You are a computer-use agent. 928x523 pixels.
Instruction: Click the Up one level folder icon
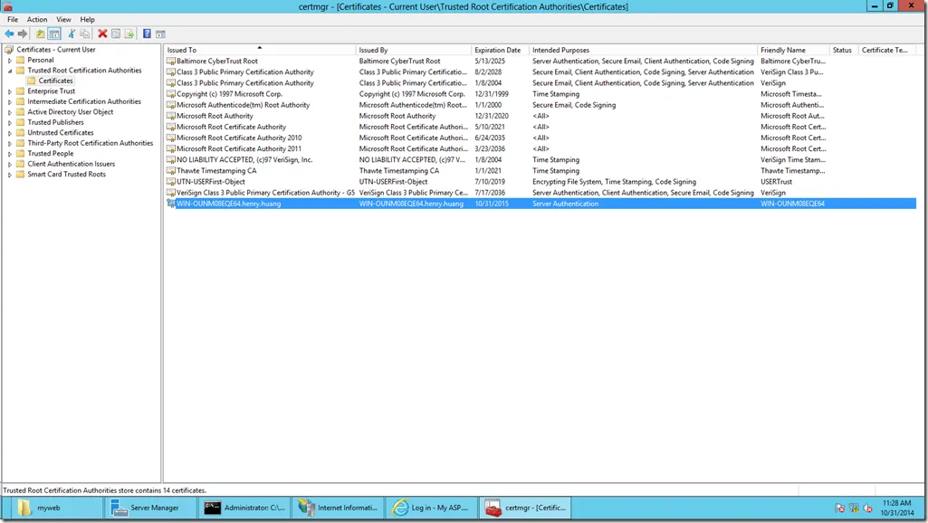(40, 33)
